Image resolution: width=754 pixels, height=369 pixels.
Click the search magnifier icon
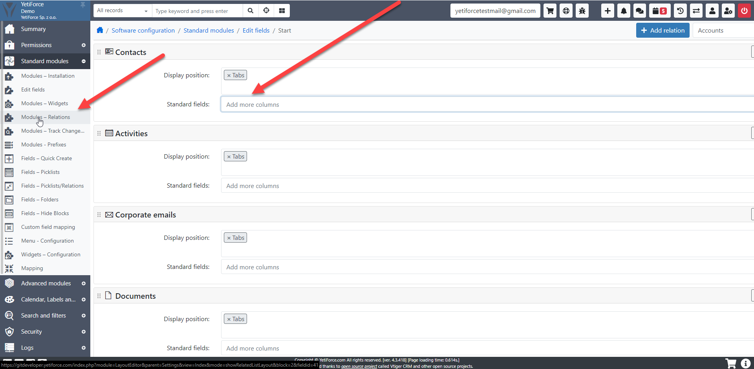pos(250,11)
